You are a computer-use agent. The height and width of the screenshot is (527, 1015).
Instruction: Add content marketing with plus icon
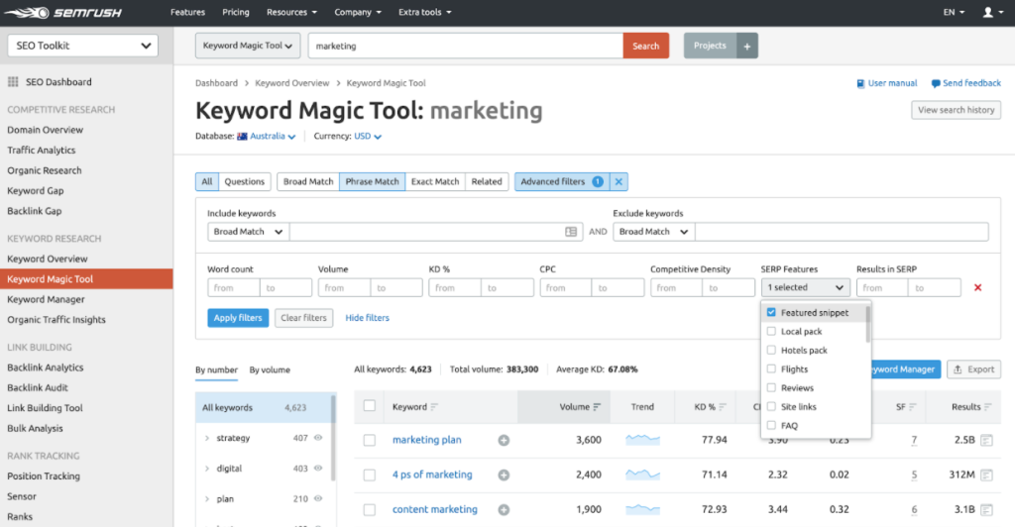[504, 509]
